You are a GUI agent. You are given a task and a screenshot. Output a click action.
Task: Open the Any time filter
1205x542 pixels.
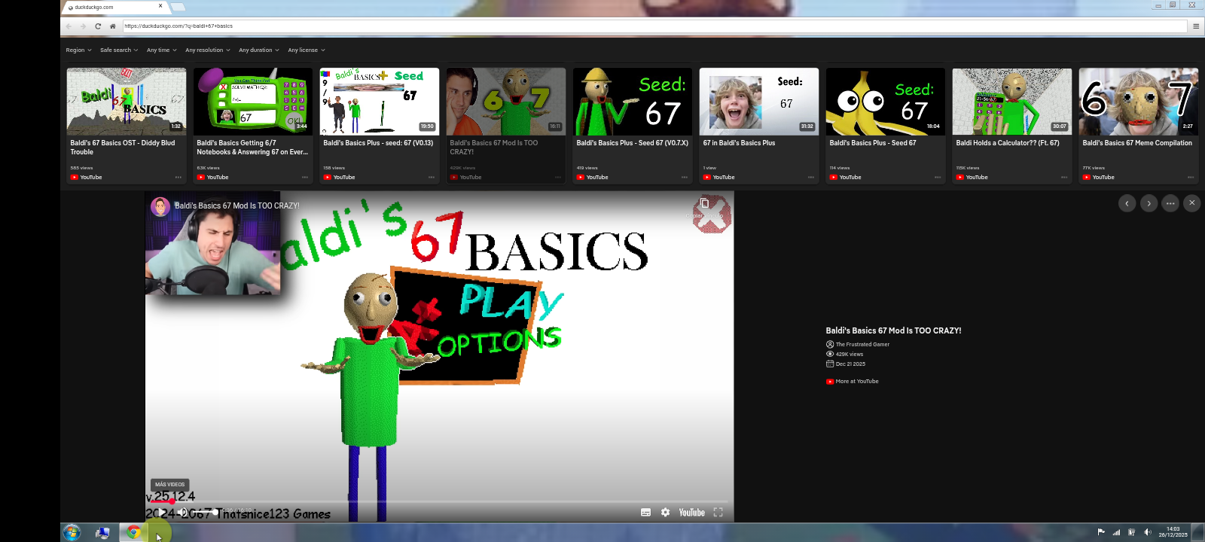click(x=162, y=50)
